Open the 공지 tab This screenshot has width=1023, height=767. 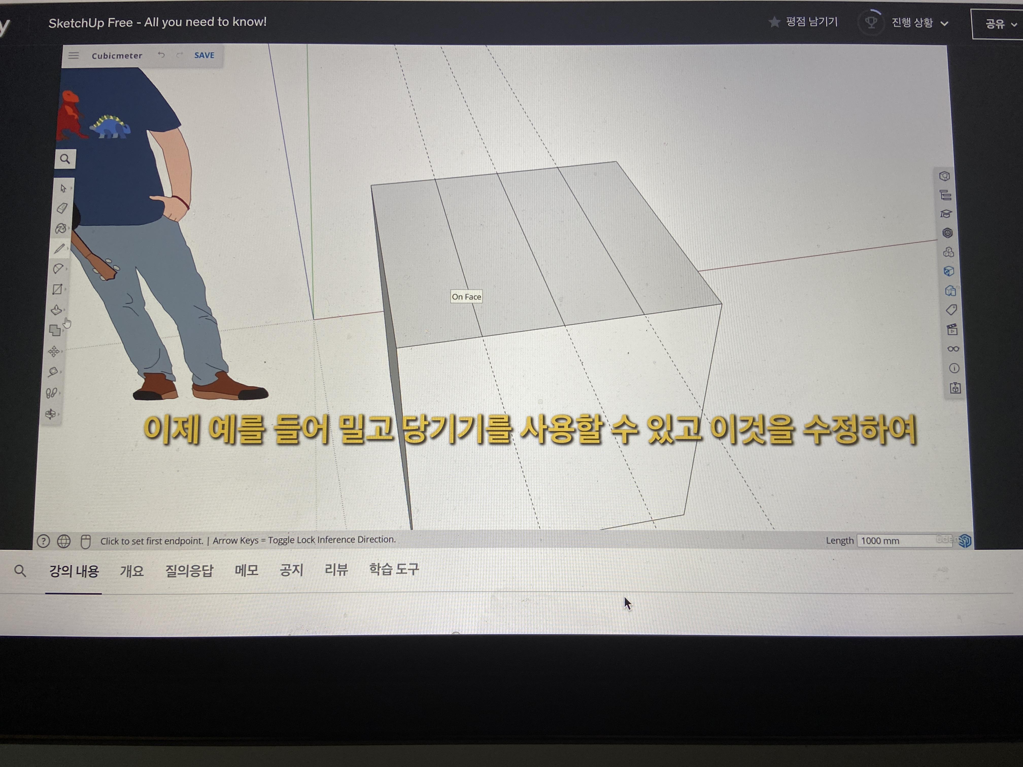click(291, 570)
